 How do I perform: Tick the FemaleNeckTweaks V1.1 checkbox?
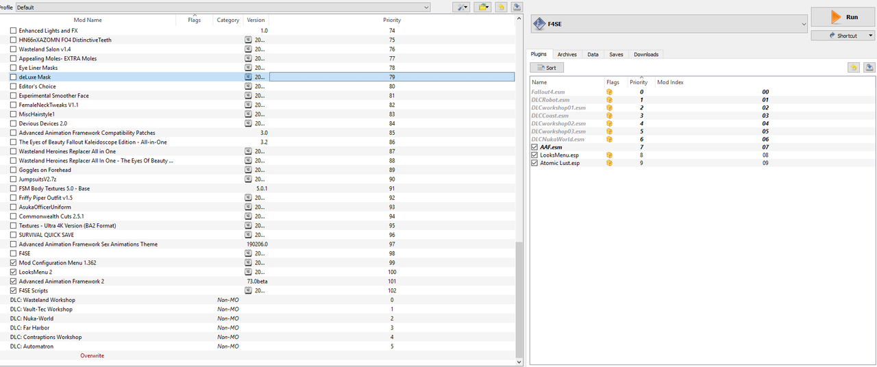click(13, 105)
